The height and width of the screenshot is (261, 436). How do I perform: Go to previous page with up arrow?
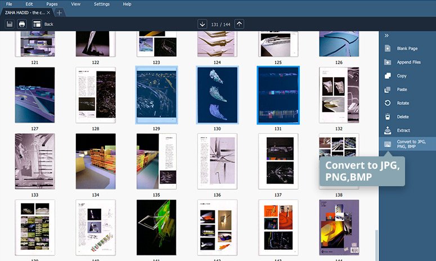pos(239,24)
